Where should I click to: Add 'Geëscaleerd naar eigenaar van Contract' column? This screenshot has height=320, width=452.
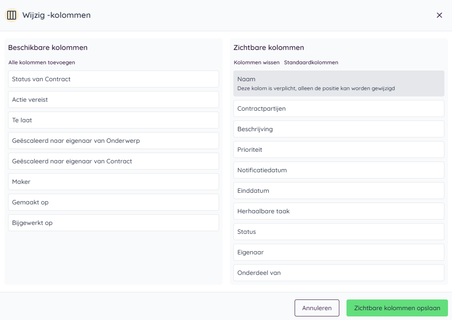click(x=113, y=161)
